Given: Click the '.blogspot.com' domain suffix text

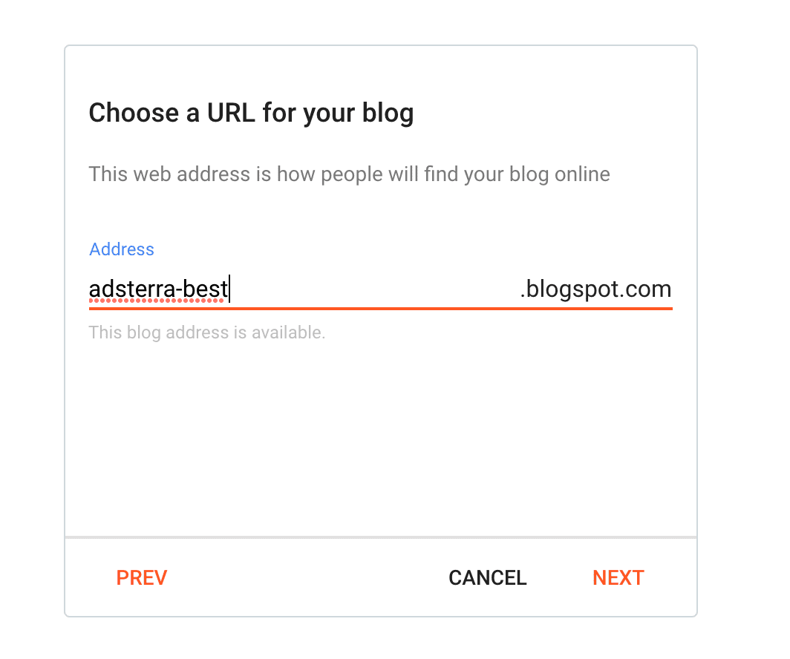Looking at the screenshot, I should pyautogui.click(x=596, y=289).
